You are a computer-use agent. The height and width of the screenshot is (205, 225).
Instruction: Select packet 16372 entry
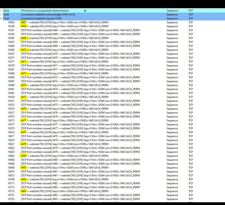112,58
